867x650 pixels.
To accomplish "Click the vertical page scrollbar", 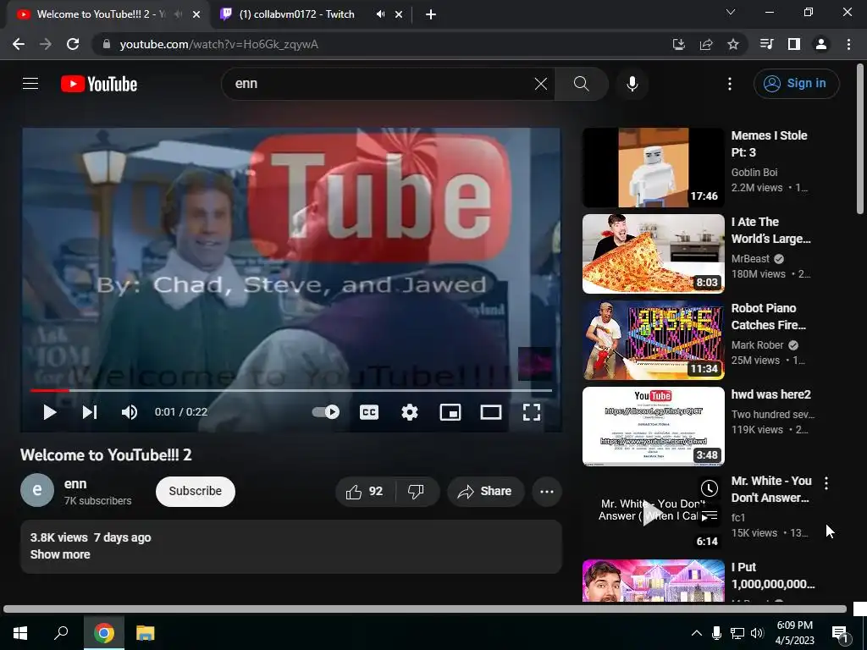I will (x=860, y=139).
